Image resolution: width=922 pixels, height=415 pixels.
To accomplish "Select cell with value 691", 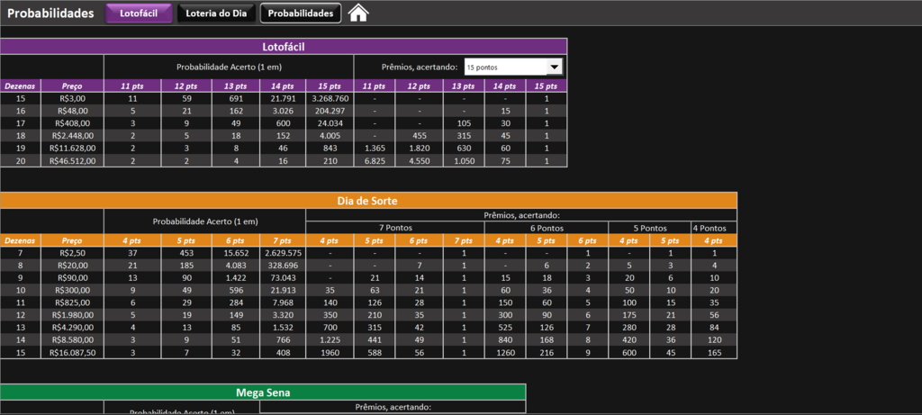I will tap(236, 98).
